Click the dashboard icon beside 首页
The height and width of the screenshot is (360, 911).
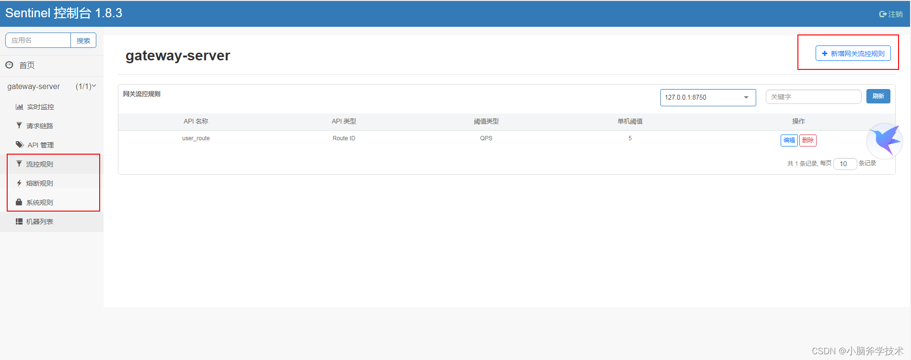click(9, 65)
